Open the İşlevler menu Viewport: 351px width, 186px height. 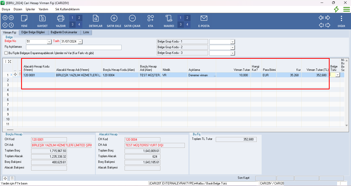click(x=30, y=9)
